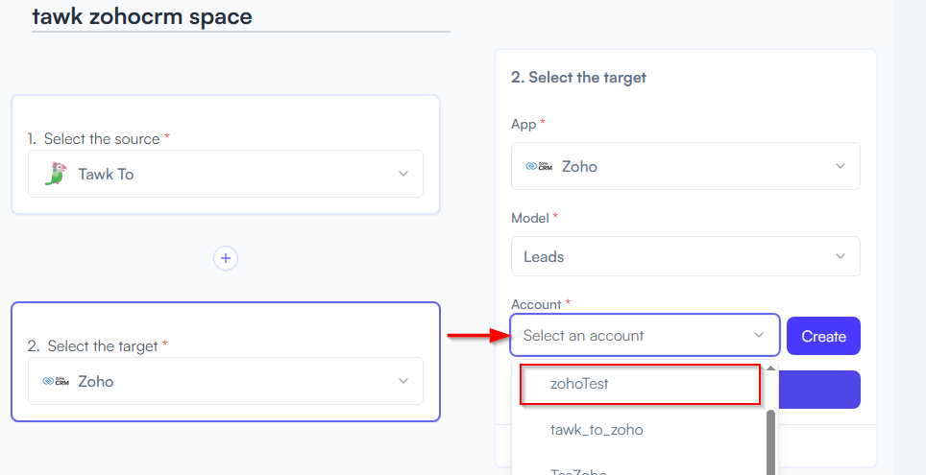Viewport: 926px width, 475px height.
Task: Open the Zoho target dropdown in step 2
Action: pos(226,381)
